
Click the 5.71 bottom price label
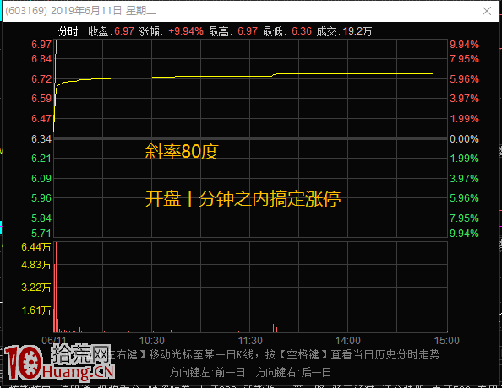click(41, 234)
